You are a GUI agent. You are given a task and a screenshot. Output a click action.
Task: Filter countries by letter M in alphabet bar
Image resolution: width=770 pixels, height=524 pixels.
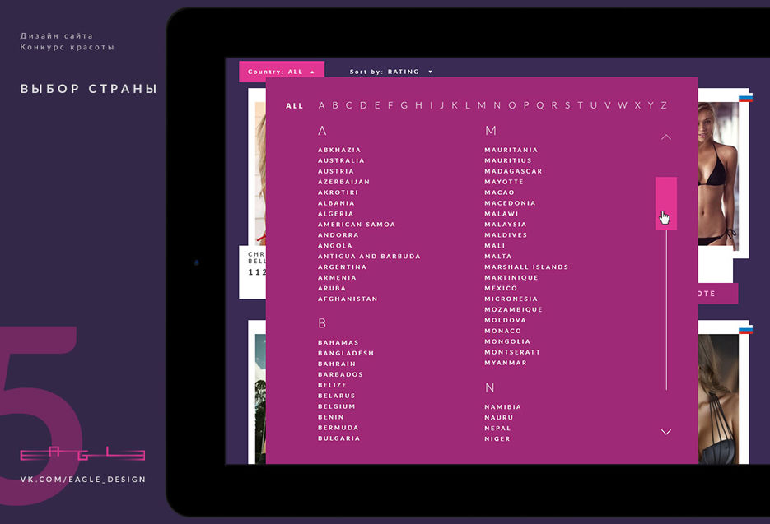482,105
